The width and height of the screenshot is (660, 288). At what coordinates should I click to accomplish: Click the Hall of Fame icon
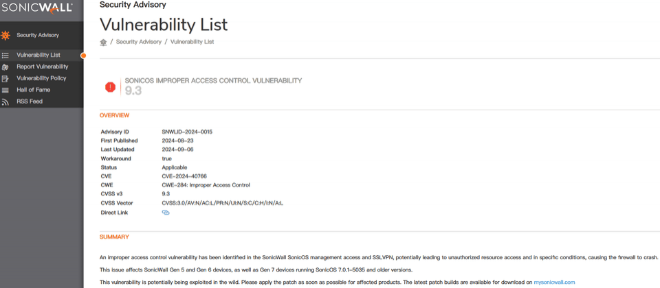coord(5,90)
